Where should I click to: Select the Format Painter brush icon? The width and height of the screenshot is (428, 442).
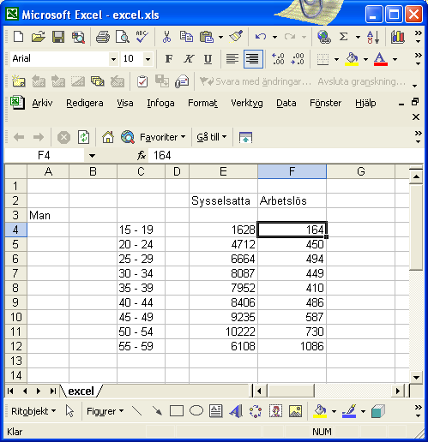tap(236, 37)
